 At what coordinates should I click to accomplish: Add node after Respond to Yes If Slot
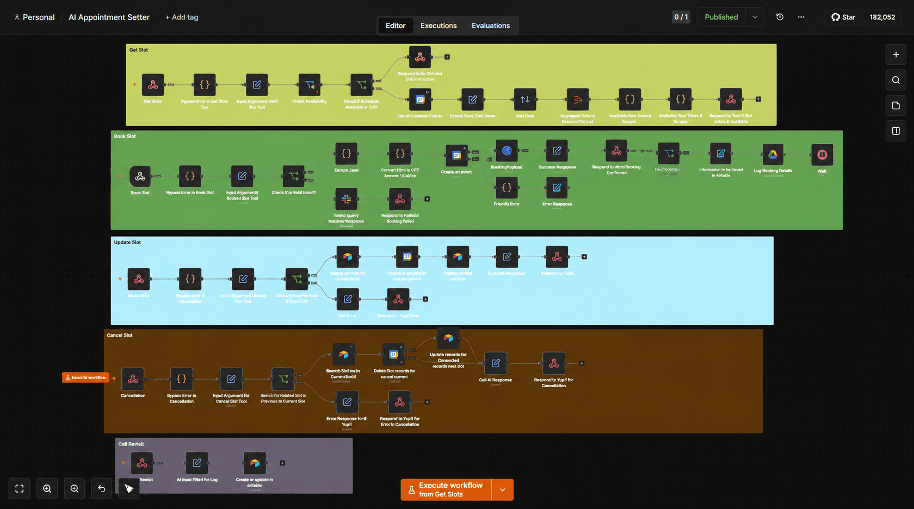758,100
